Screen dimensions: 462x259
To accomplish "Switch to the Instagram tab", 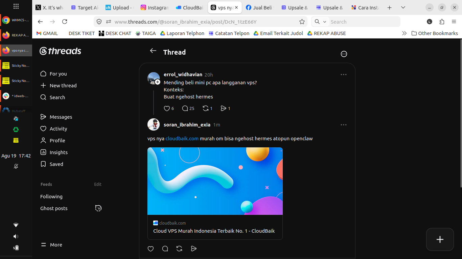I will (155, 7).
